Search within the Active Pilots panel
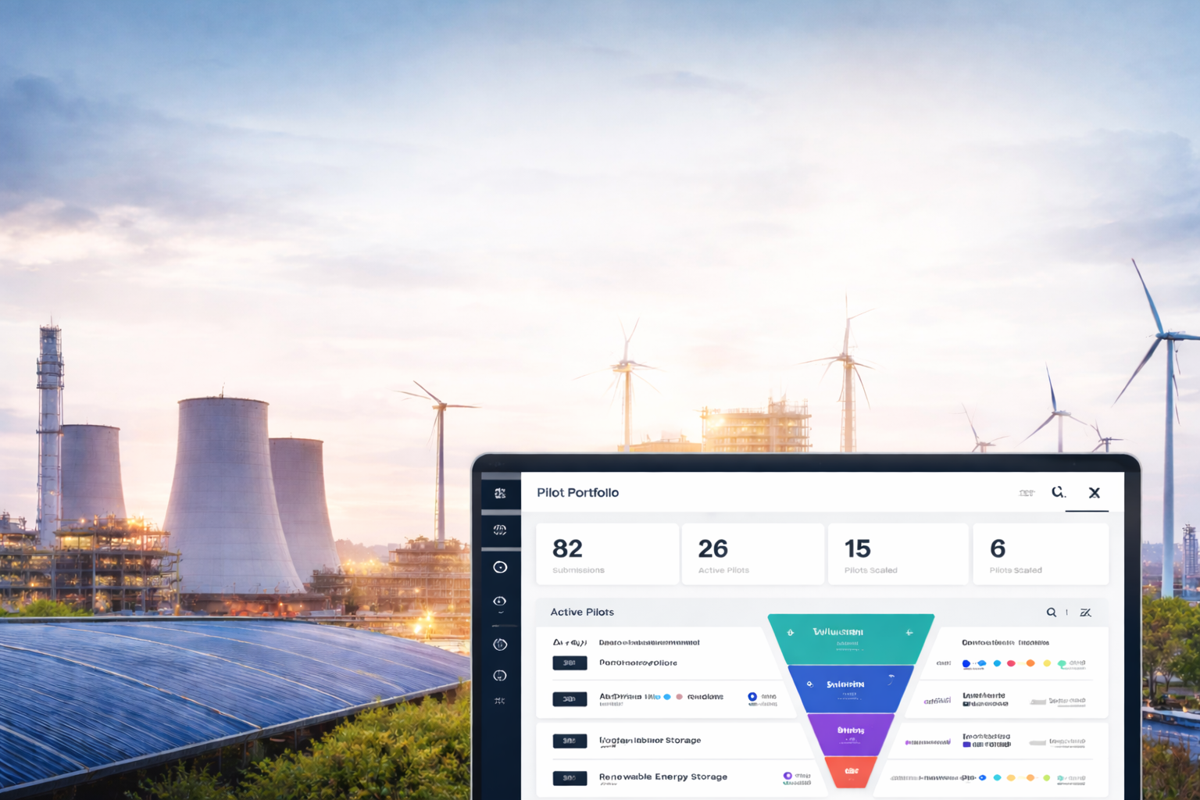Viewport: 1200px width, 800px height. coord(1052,612)
